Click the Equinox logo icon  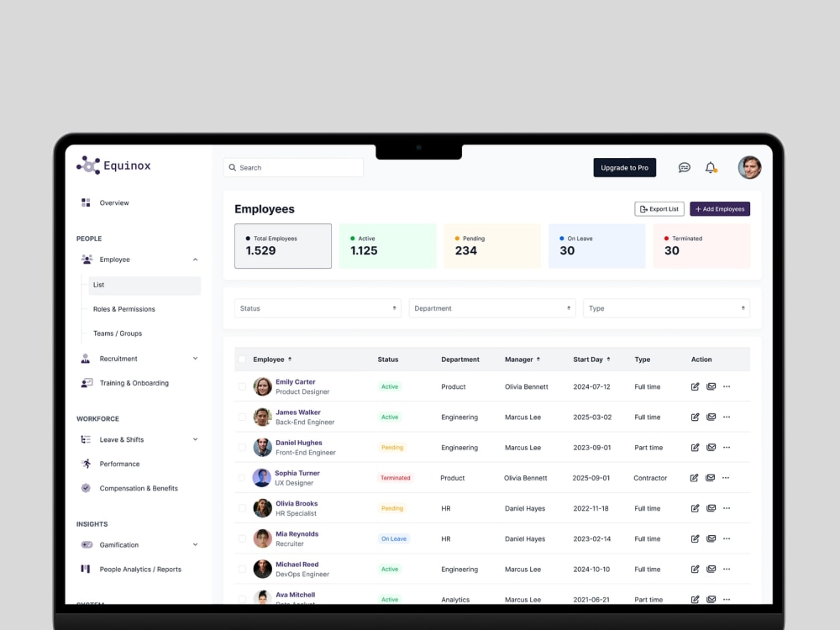[88, 165]
